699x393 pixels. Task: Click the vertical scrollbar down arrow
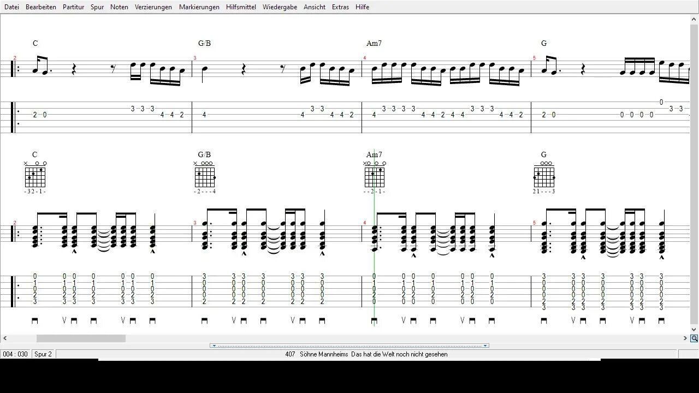tap(694, 330)
